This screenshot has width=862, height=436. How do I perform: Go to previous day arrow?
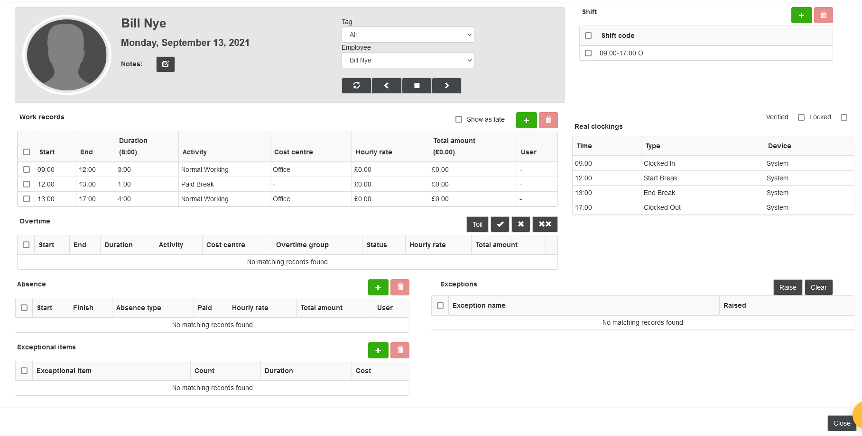(x=386, y=86)
